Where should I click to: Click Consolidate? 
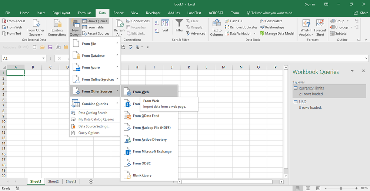pos(271,21)
